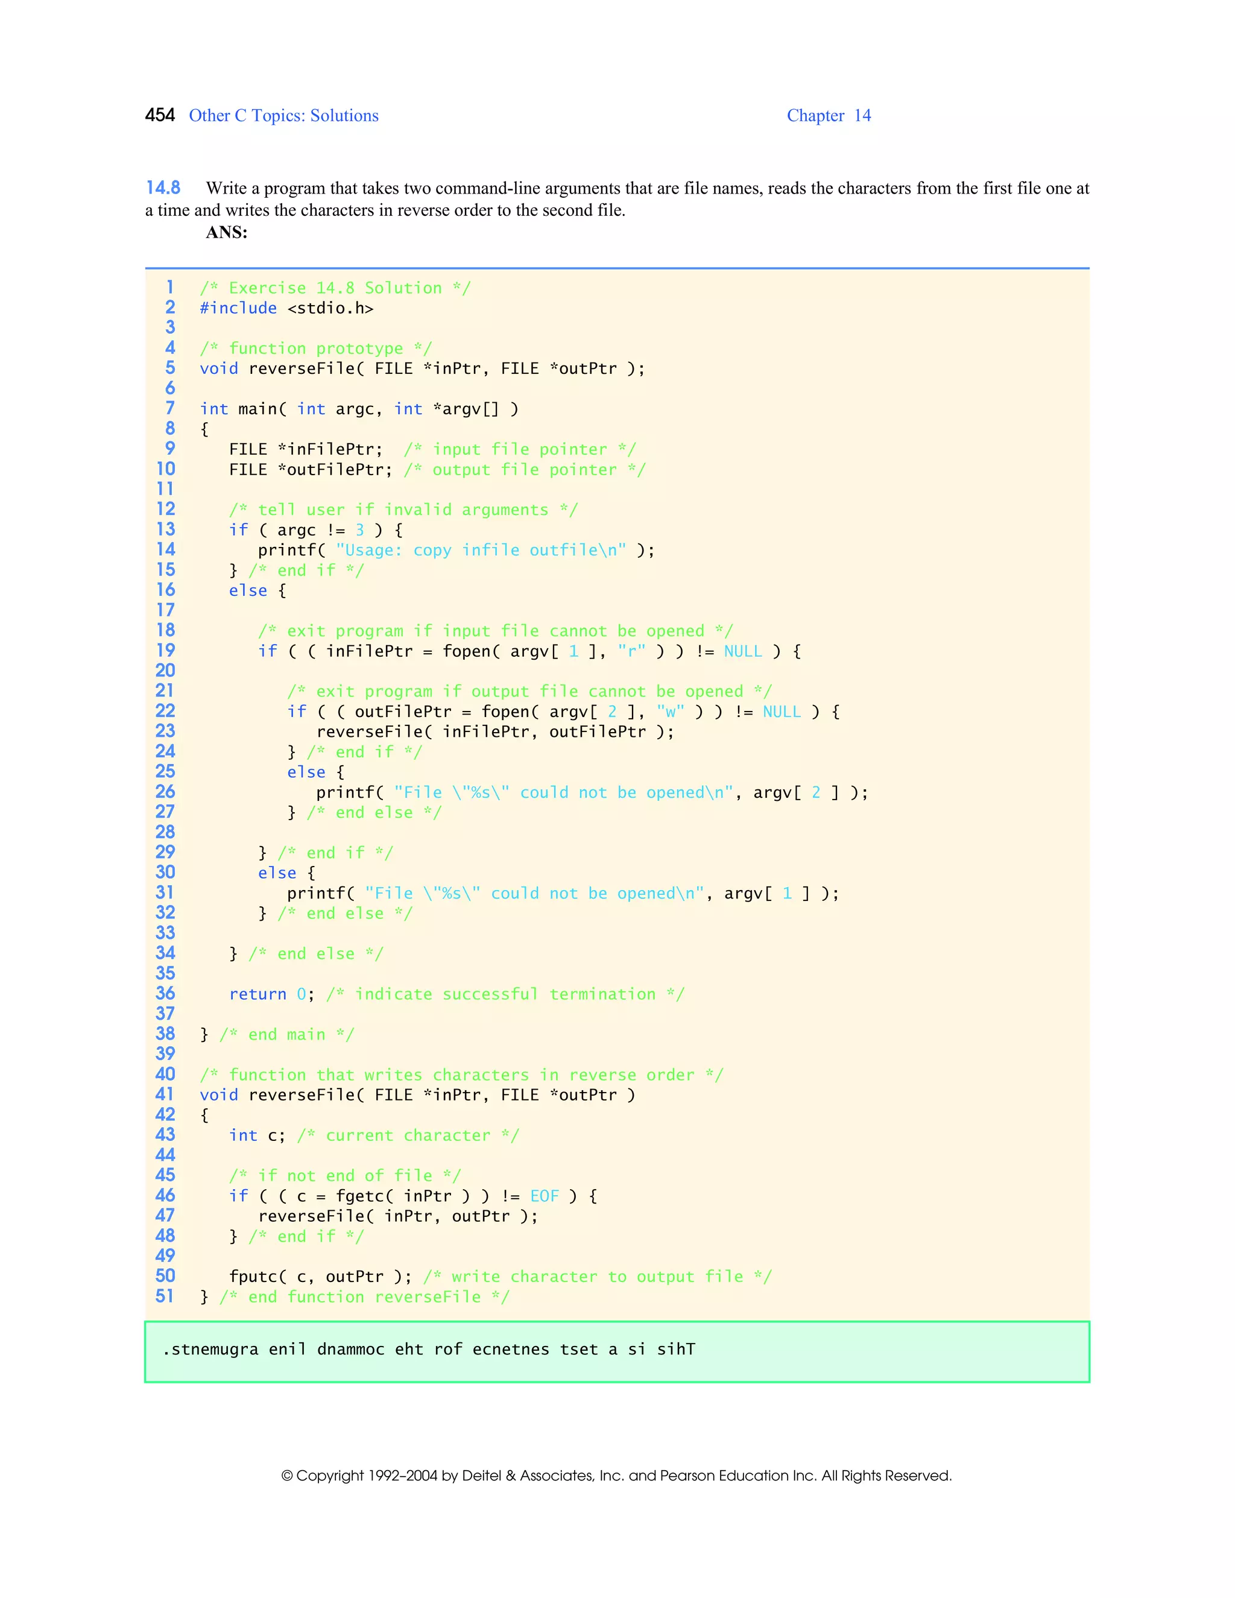Image resolution: width=1235 pixels, height=1598 pixels.
Task: Click 'reverseFile( inFilePtr, outFilePtr );' call
Action: (495, 731)
